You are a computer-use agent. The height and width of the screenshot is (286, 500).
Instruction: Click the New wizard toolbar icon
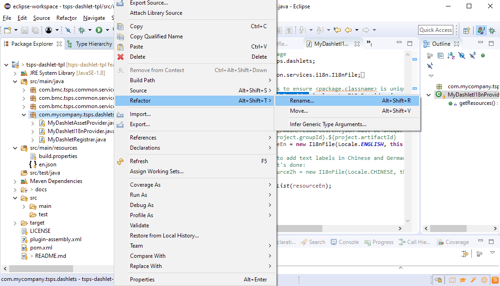pos(8,30)
